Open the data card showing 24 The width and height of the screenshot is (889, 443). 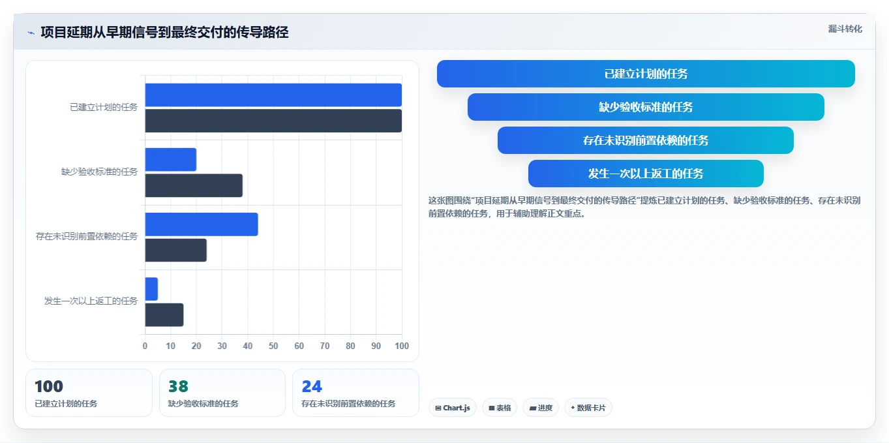[355, 393]
